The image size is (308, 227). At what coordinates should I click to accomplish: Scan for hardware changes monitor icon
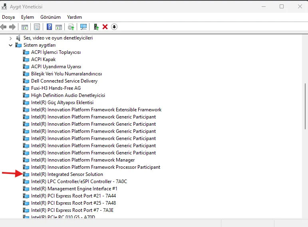(83, 27)
